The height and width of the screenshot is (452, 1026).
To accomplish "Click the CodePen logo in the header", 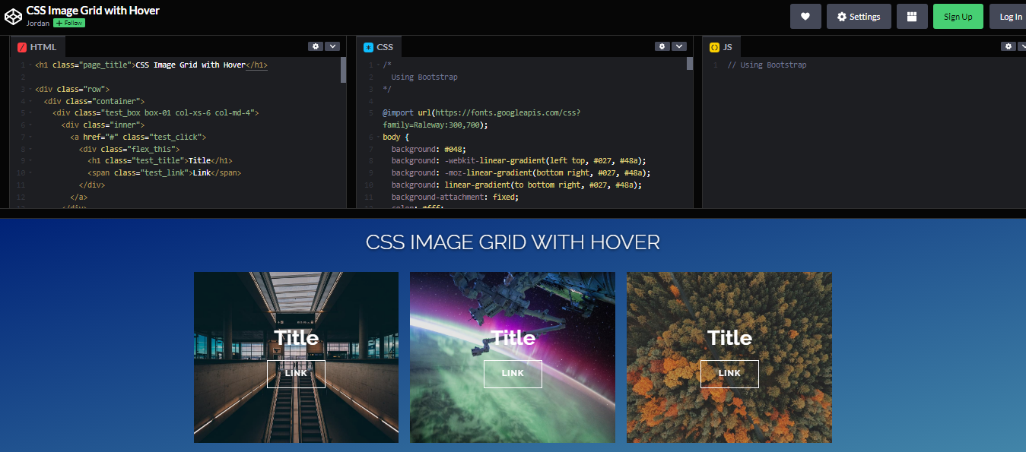I will (13, 15).
